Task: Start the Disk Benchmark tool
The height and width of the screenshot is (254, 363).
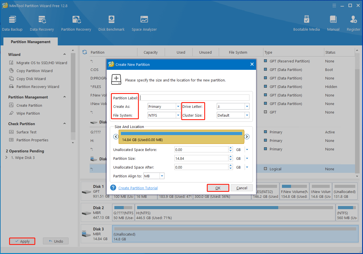Action: click(x=112, y=23)
